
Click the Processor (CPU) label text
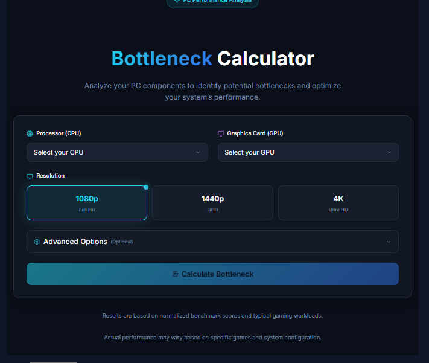click(x=60, y=133)
